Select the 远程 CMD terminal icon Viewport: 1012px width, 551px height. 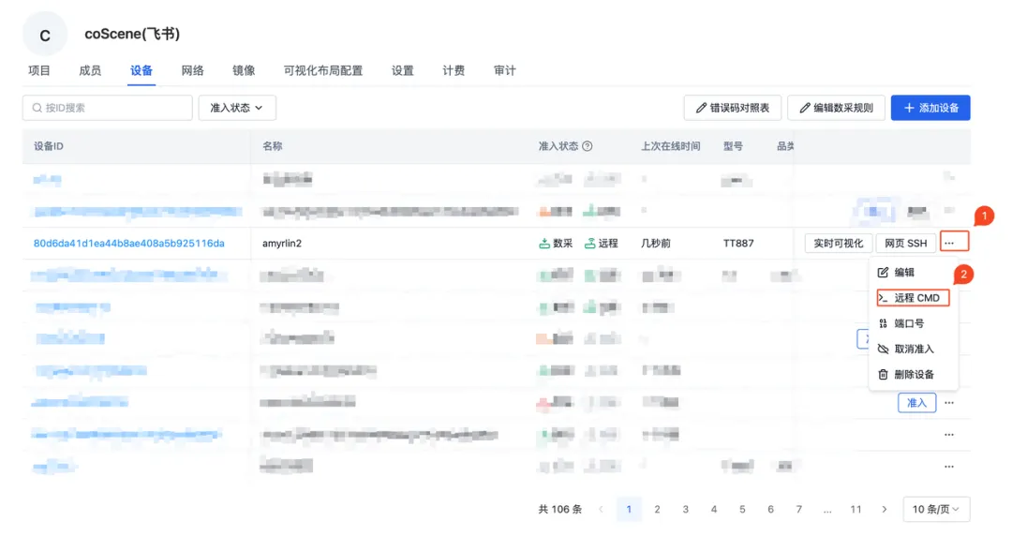[x=883, y=297]
